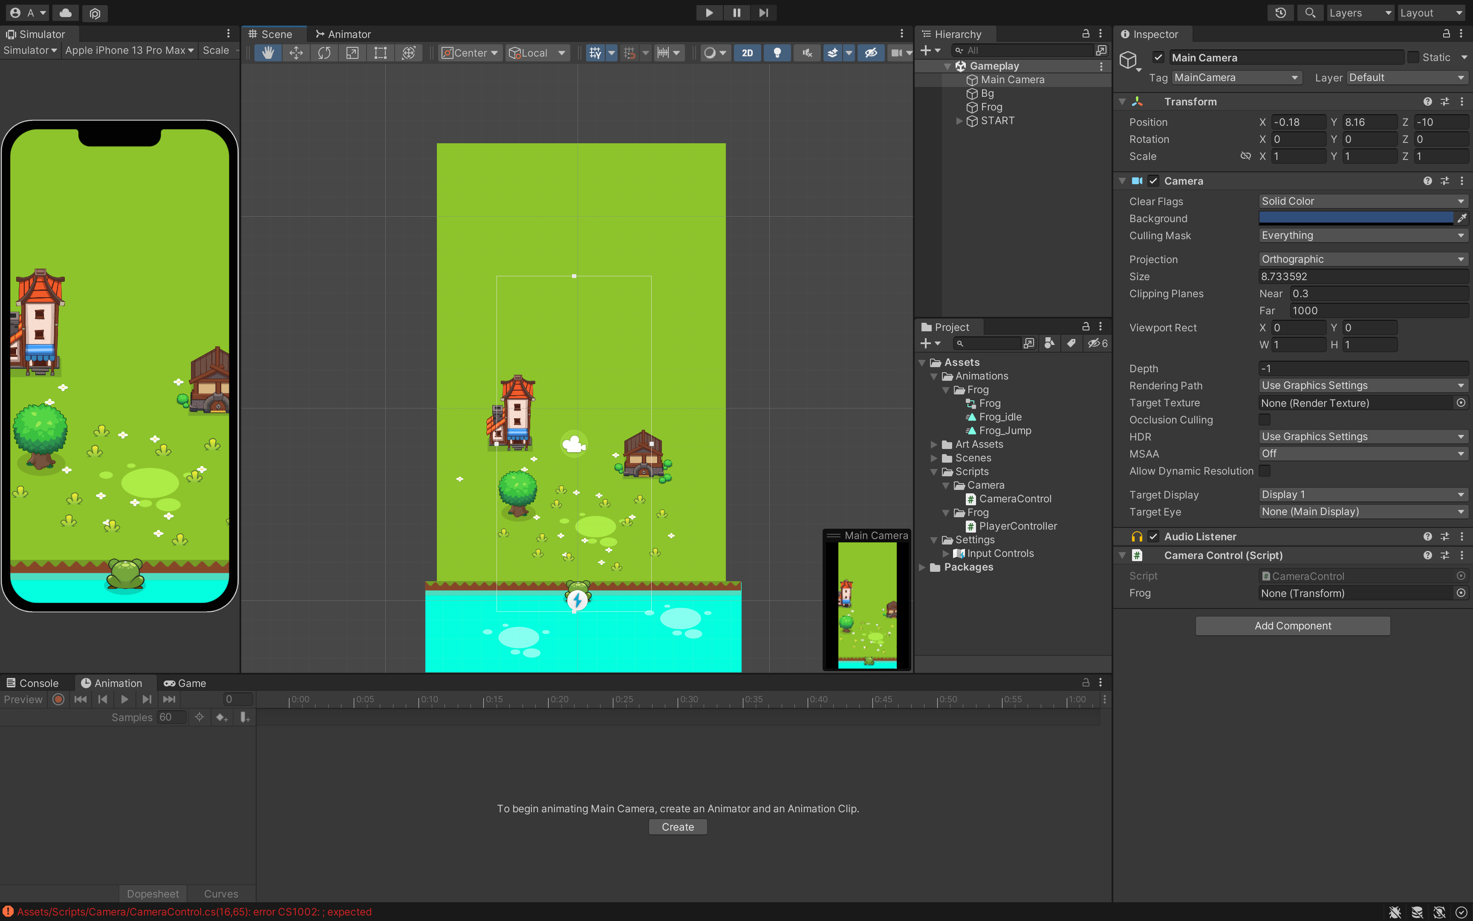The width and height of the screenshot is (1473, 921).
Task: Switch to Curves view
Action: pos(221,894)
